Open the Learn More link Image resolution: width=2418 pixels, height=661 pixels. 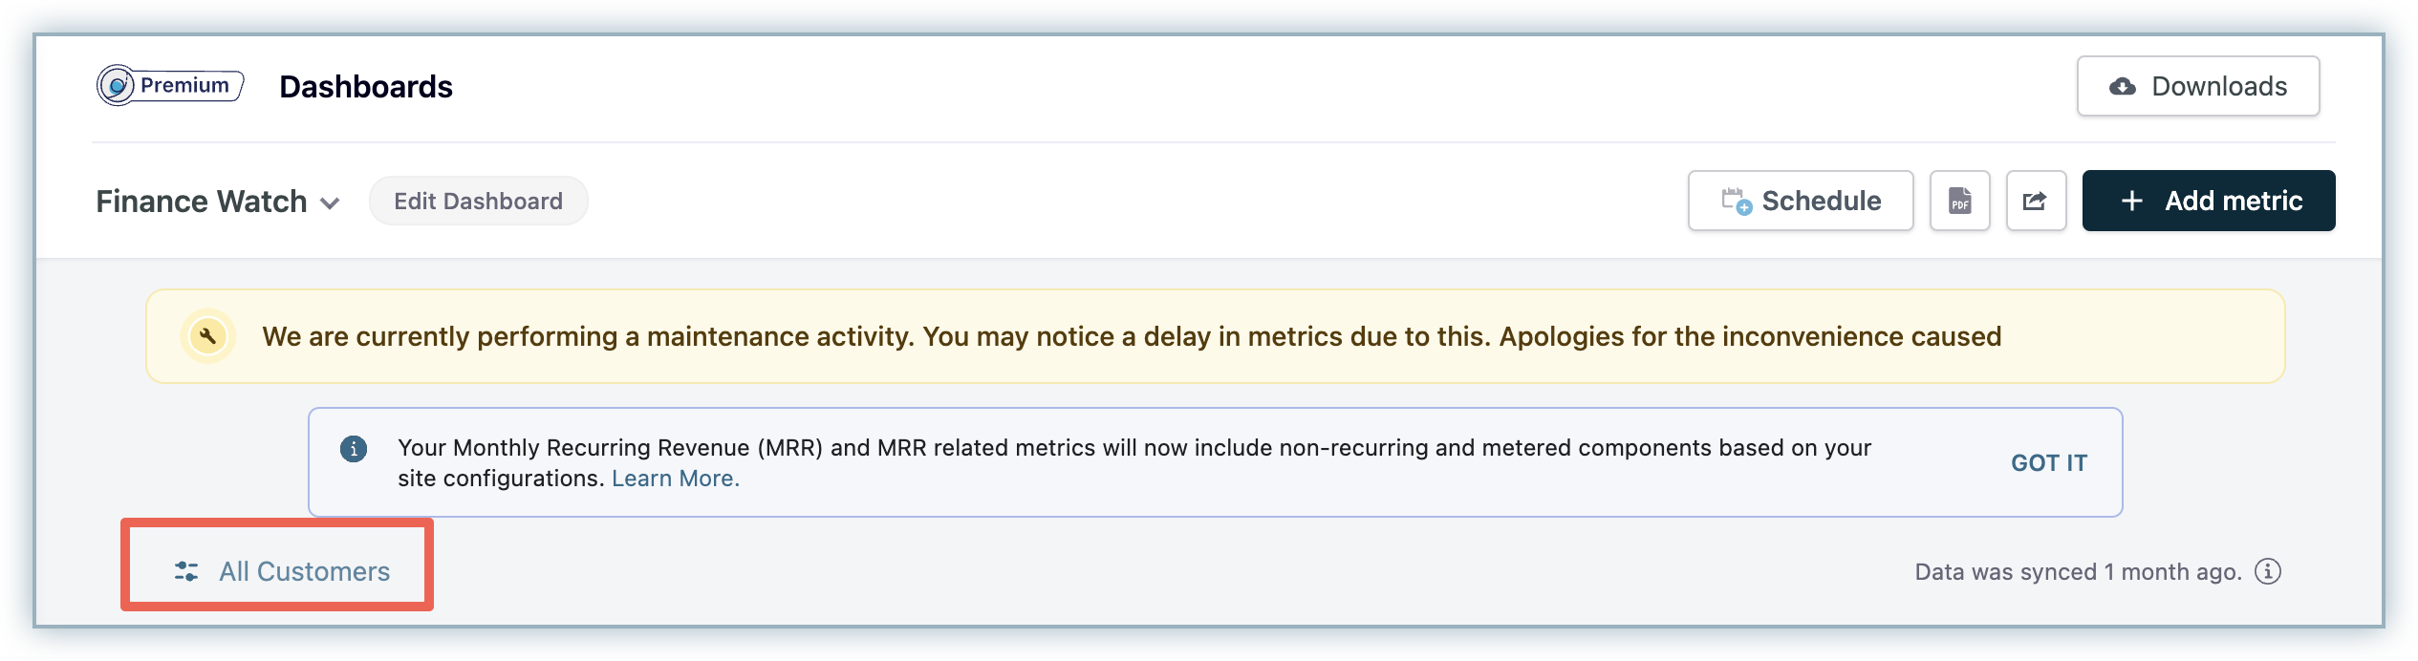click(675, 479)
